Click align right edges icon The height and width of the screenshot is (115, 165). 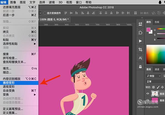(93, 13)
